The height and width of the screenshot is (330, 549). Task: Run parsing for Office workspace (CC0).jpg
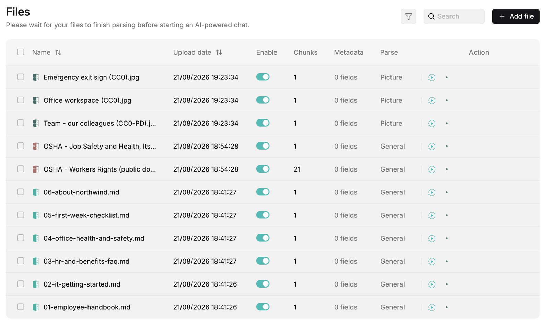click(x=432, y=100)
